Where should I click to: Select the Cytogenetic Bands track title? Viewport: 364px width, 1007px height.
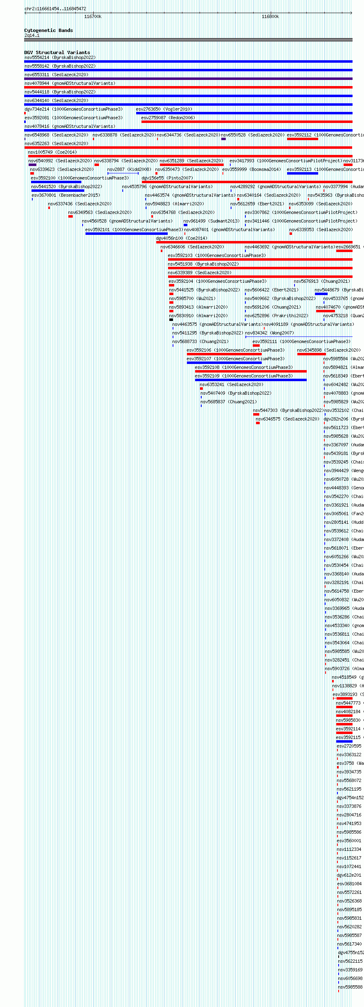pyautogui.click(x=49, y=30)
